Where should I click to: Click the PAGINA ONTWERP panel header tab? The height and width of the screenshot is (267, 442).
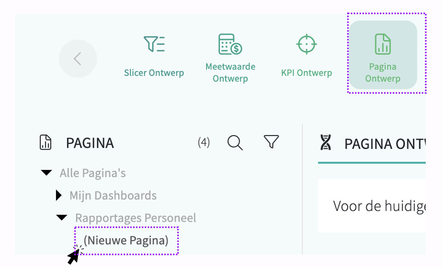tap(372, 144)
